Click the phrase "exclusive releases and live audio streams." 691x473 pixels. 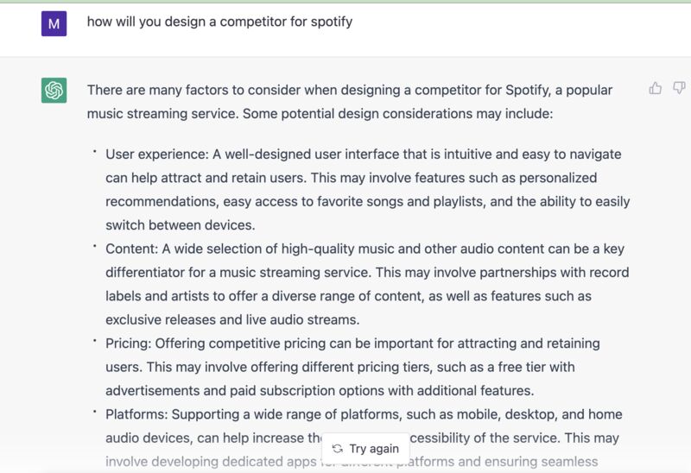[232, 319]
